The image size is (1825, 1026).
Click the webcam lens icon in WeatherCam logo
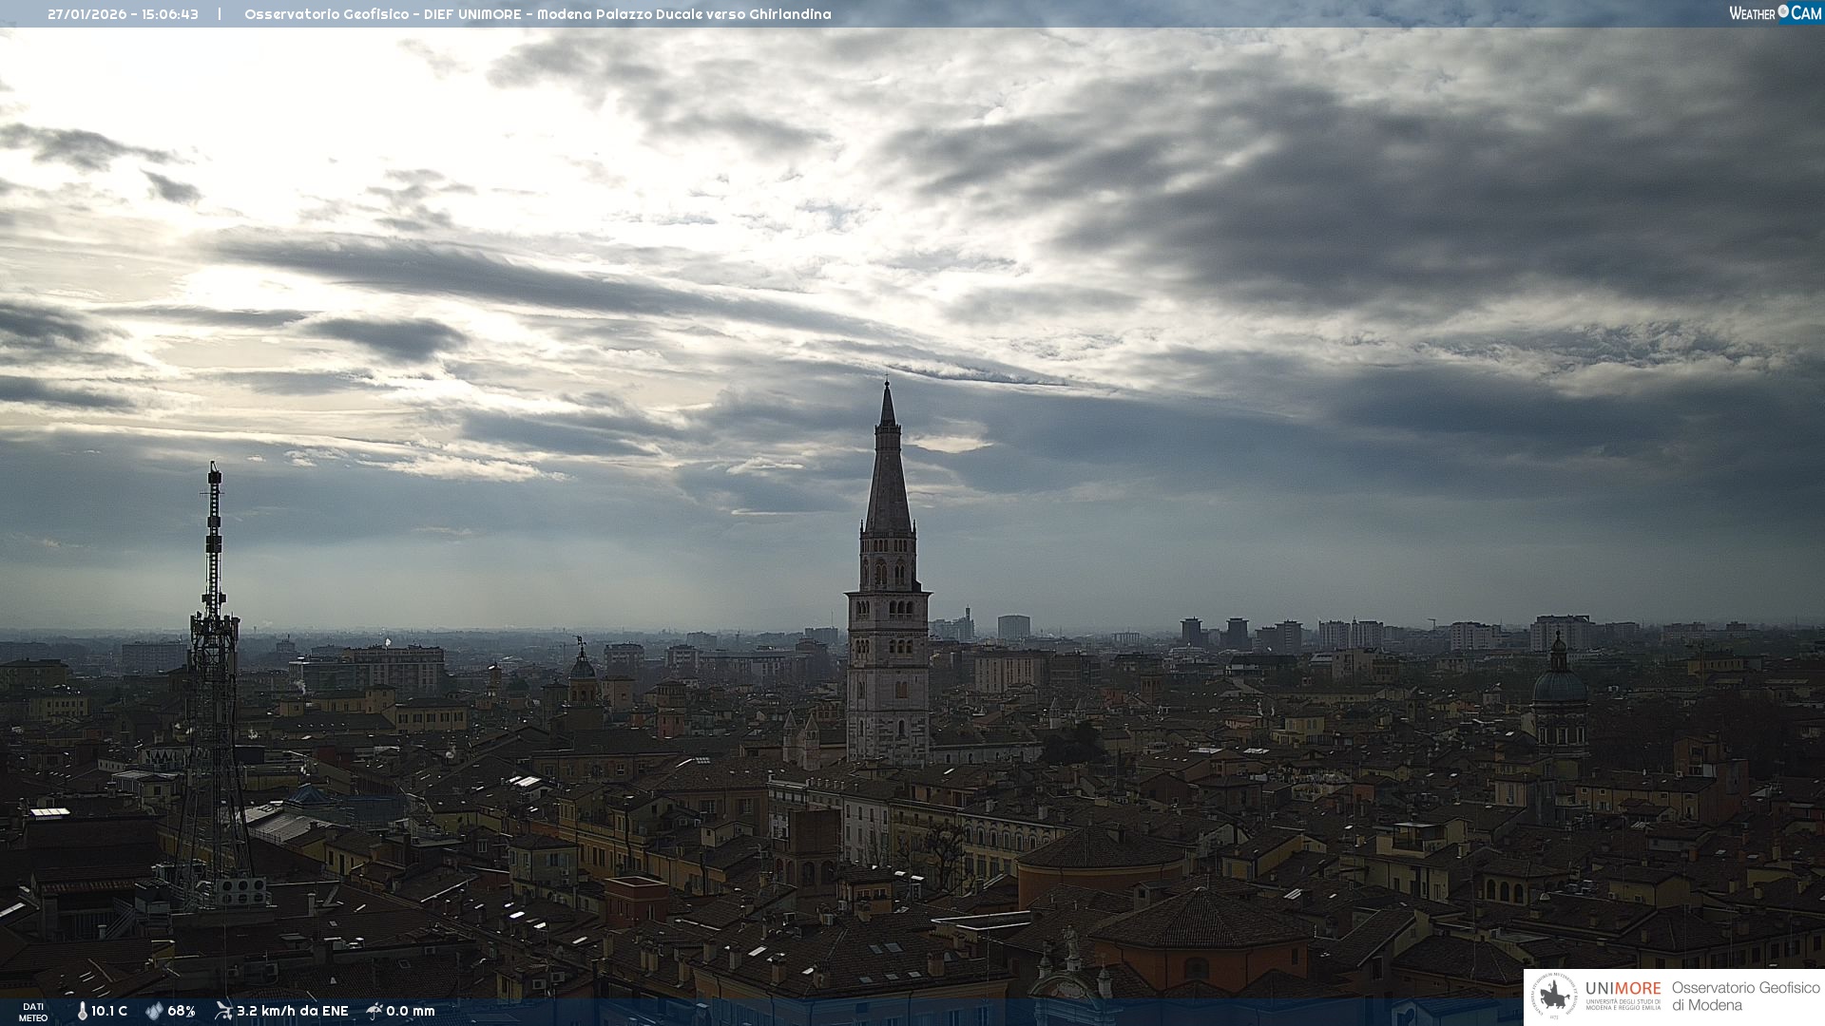coord(1783,11)
